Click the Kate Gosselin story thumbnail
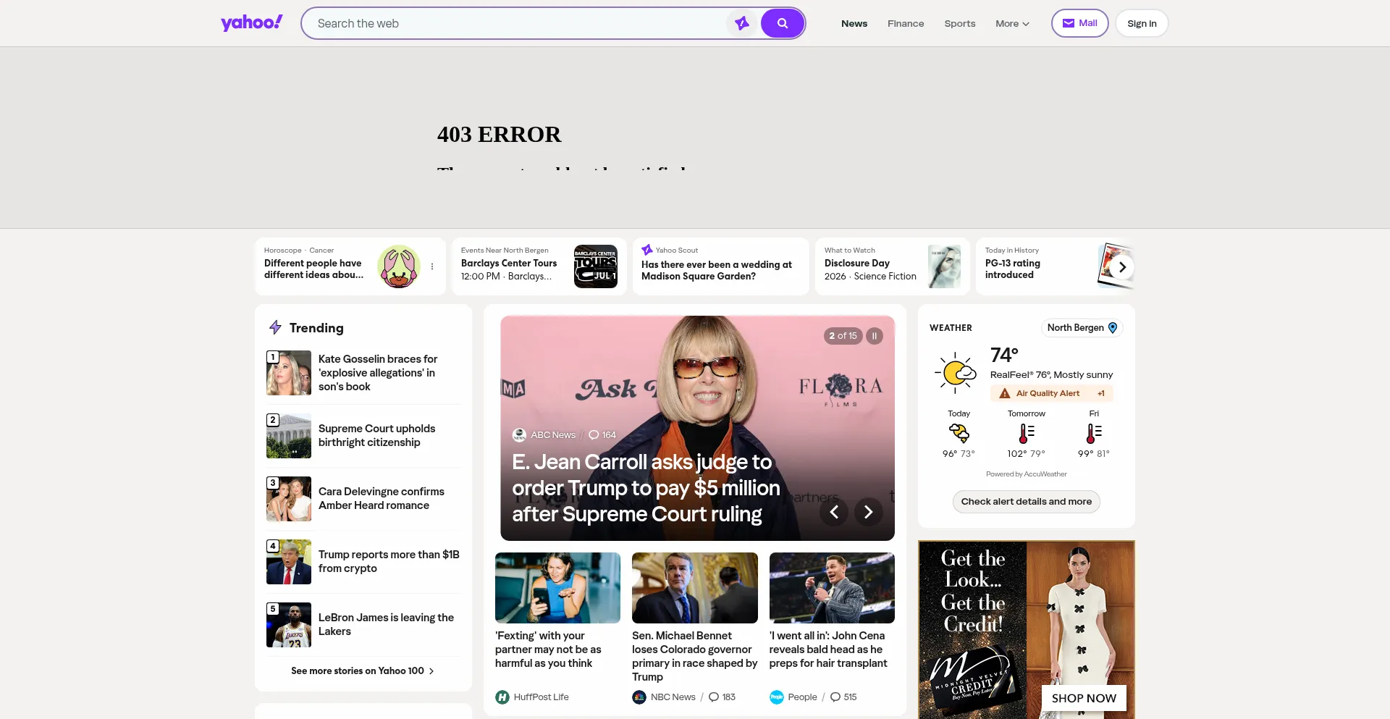Image resolution: width=1390 pixels, height=719 pixels. point(289,373)
